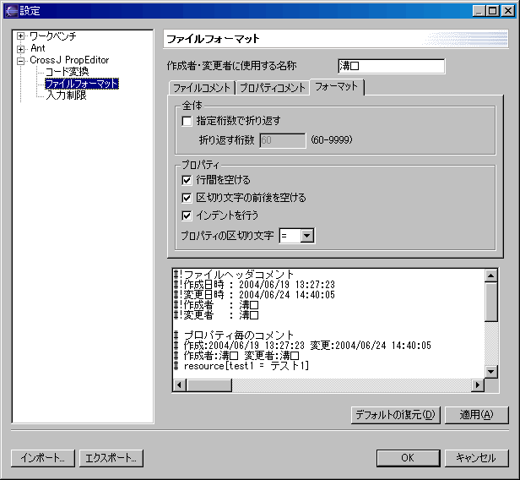
Task: Confirm settings with OK button
Action: click(408, 458)
